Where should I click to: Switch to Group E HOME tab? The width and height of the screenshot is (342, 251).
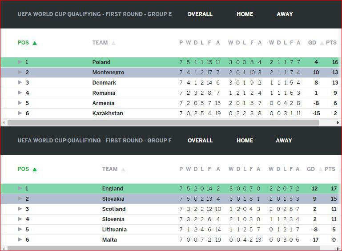click(x=245, y=14)
